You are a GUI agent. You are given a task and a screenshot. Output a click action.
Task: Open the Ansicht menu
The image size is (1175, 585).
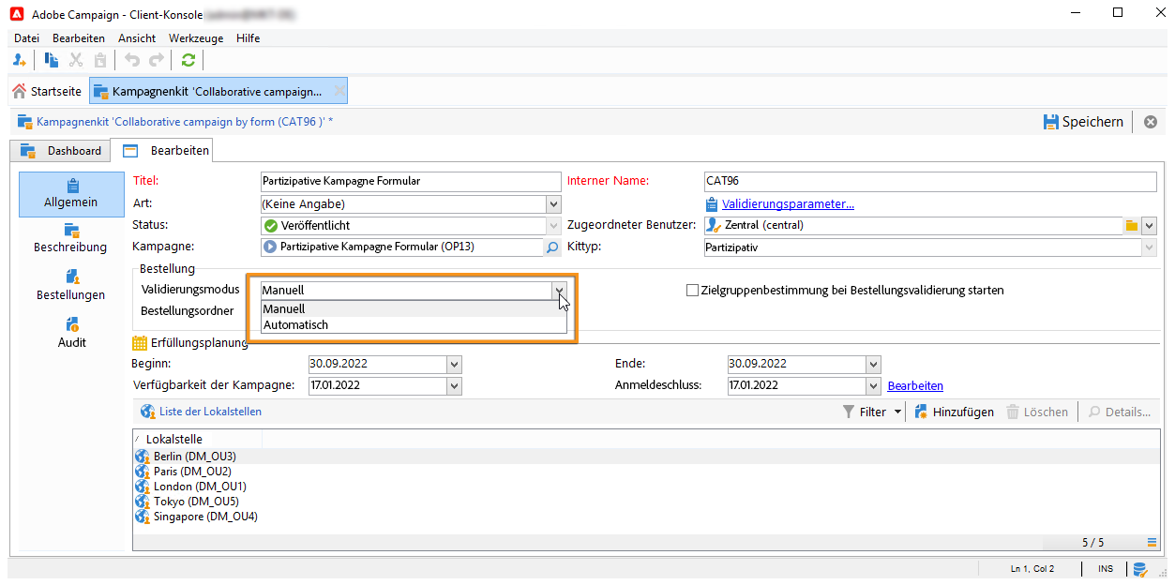137,38
